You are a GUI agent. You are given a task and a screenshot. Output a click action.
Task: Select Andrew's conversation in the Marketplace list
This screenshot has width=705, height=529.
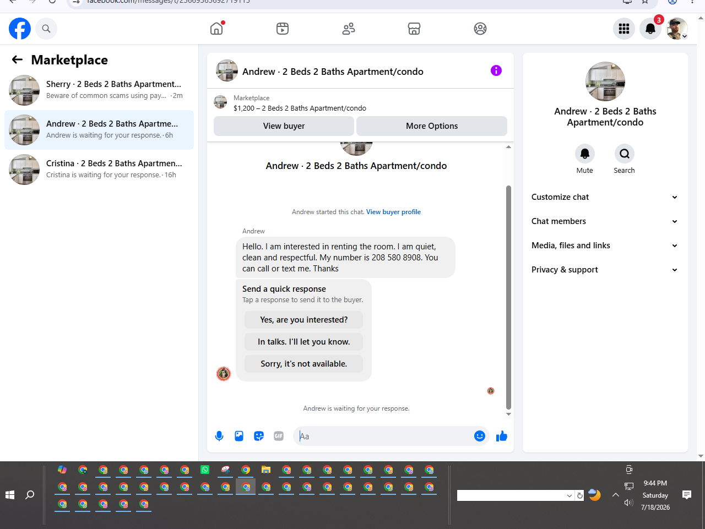coord(99,130)
